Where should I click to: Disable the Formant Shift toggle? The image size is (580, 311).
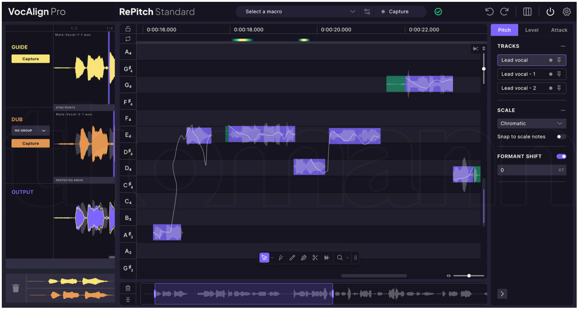click(561, 156)
